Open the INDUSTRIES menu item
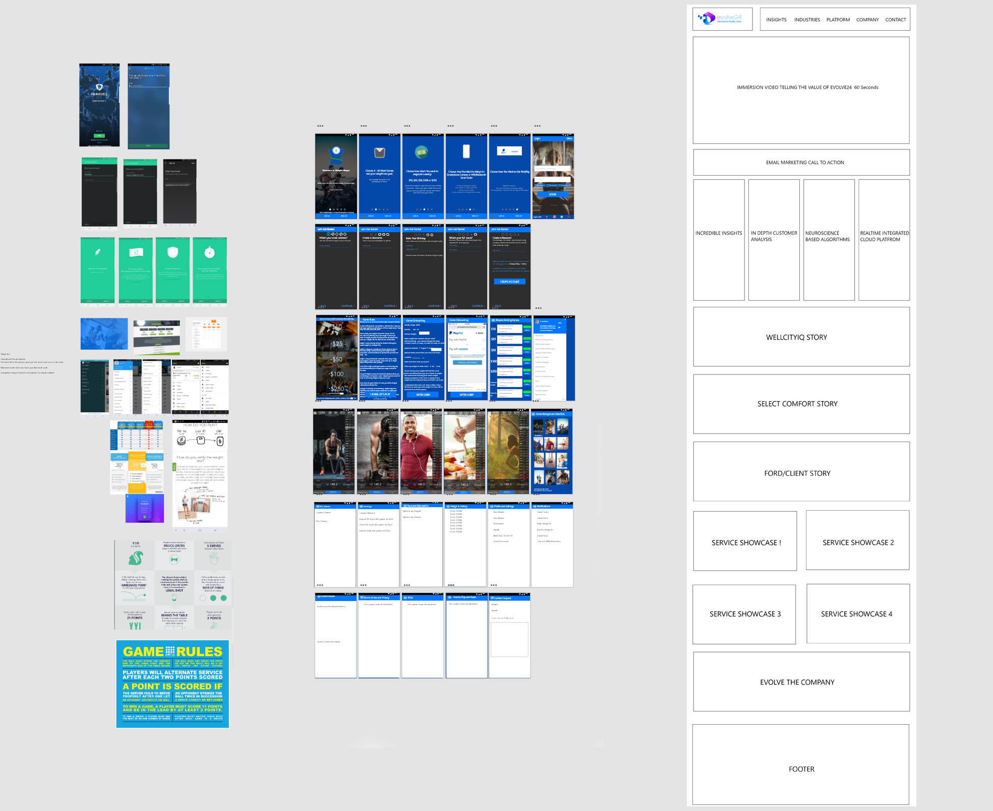 click(x=807, y=20)
